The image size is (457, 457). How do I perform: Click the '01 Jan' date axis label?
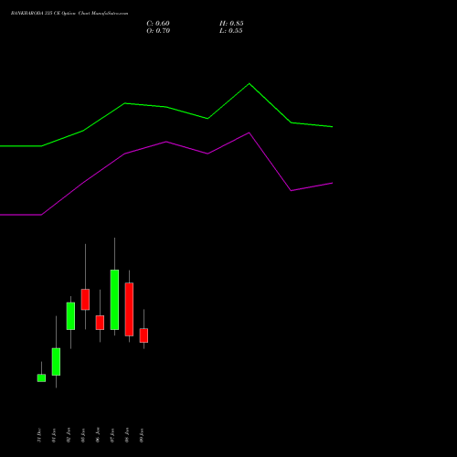coord(54,435)
